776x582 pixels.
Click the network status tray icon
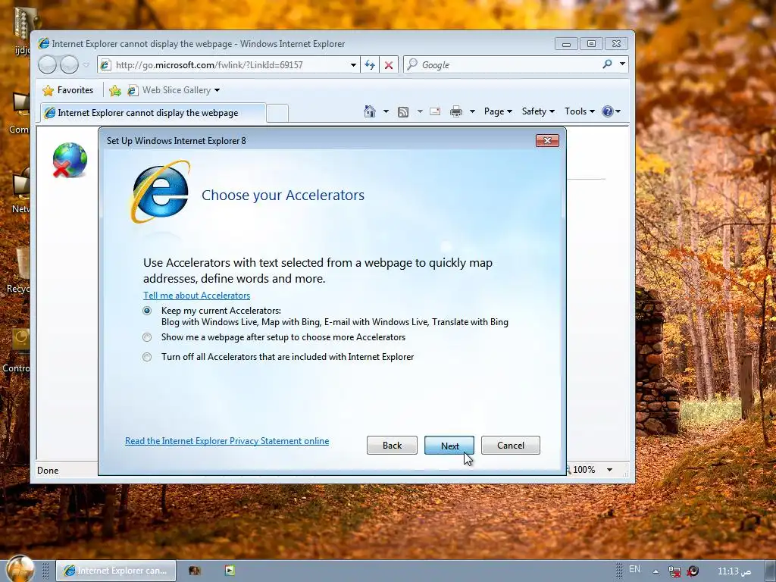[x=674, y=571]
